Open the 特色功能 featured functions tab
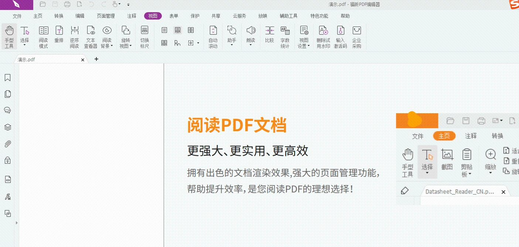This screenshot has width=519, height=247. click(319, 16)
